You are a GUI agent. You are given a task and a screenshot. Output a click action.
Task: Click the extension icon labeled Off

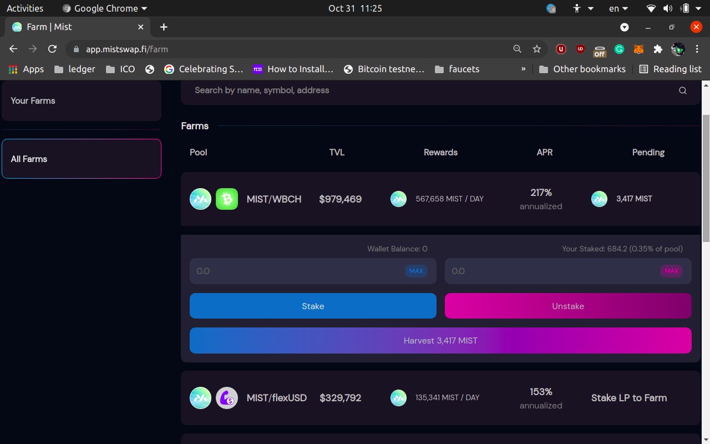click(x=600, y=51)
